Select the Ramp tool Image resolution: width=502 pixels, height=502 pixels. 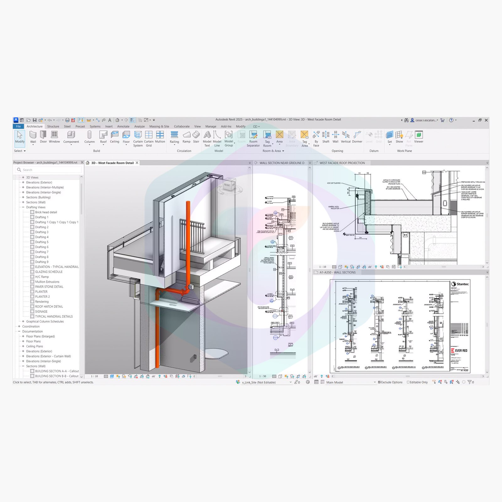point(186,137)
